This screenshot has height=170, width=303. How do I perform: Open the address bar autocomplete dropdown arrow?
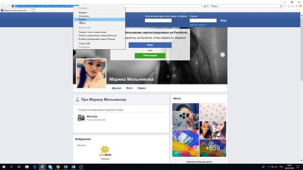tap(202, 6)
